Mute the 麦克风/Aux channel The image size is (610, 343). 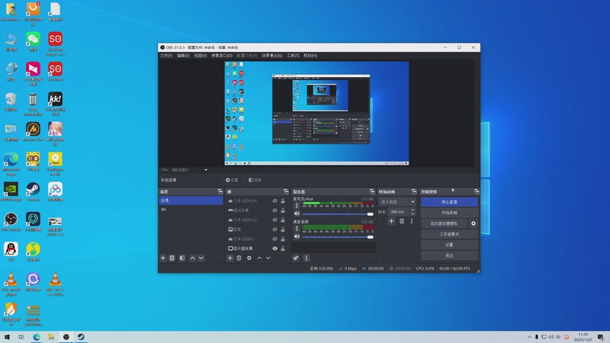click(297, 213)
